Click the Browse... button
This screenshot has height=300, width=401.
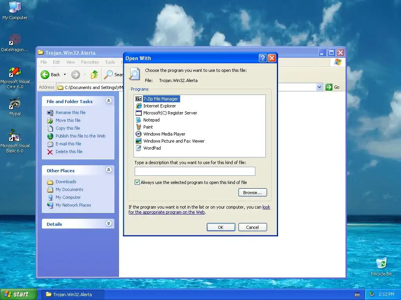pyautogui.click(x=253, y=192)
